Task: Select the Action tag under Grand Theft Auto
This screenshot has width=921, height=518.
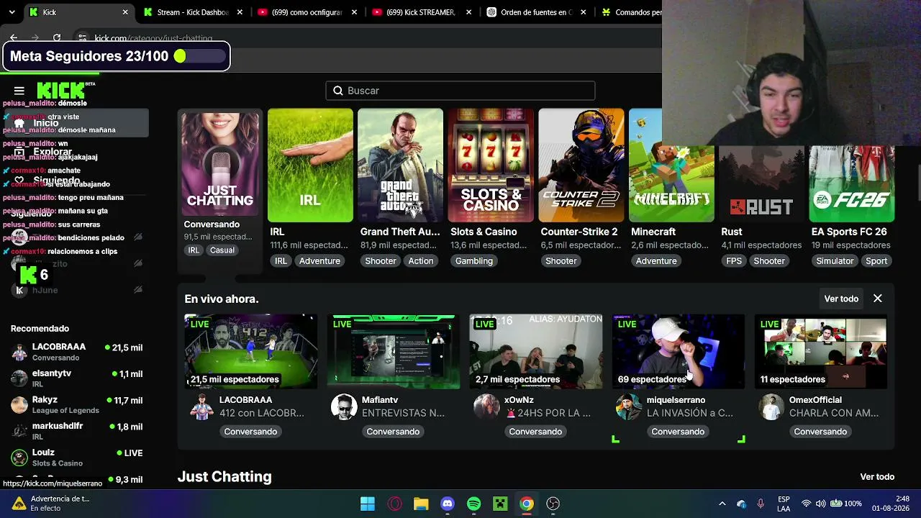Action: click(x=421, y=261)
